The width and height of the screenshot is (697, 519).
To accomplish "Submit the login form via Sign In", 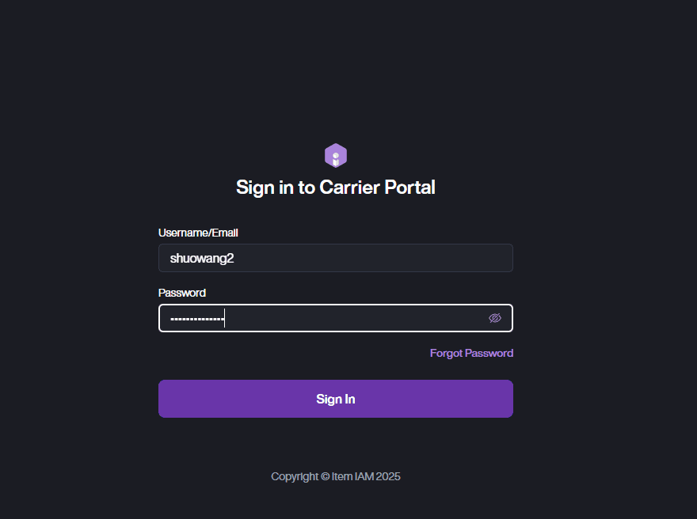I will click(336, 399).
